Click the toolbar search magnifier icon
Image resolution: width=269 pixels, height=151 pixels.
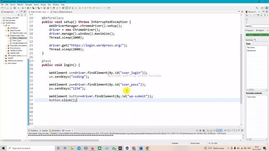tap(257, 8)
